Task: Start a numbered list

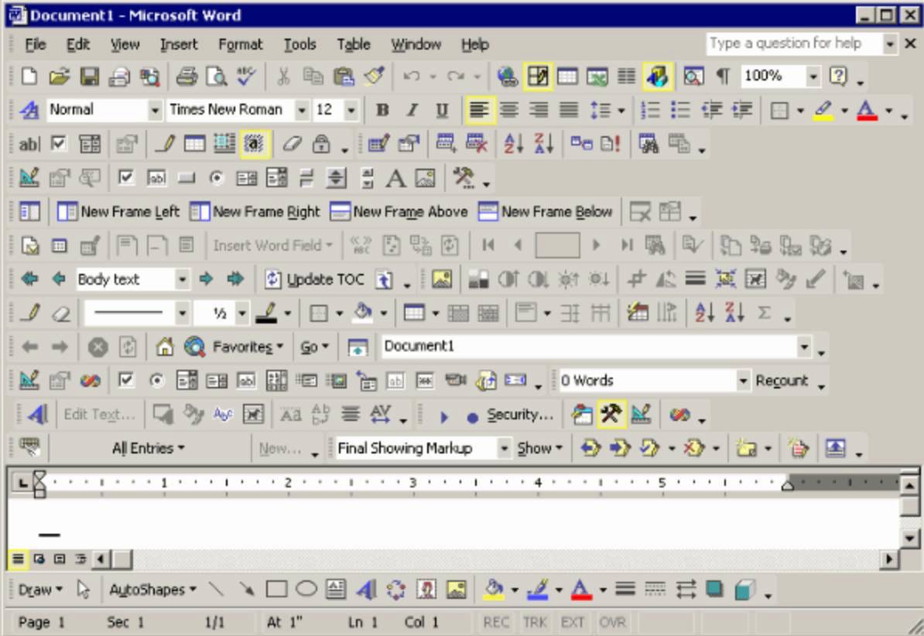Action: (x=651, y=110)
